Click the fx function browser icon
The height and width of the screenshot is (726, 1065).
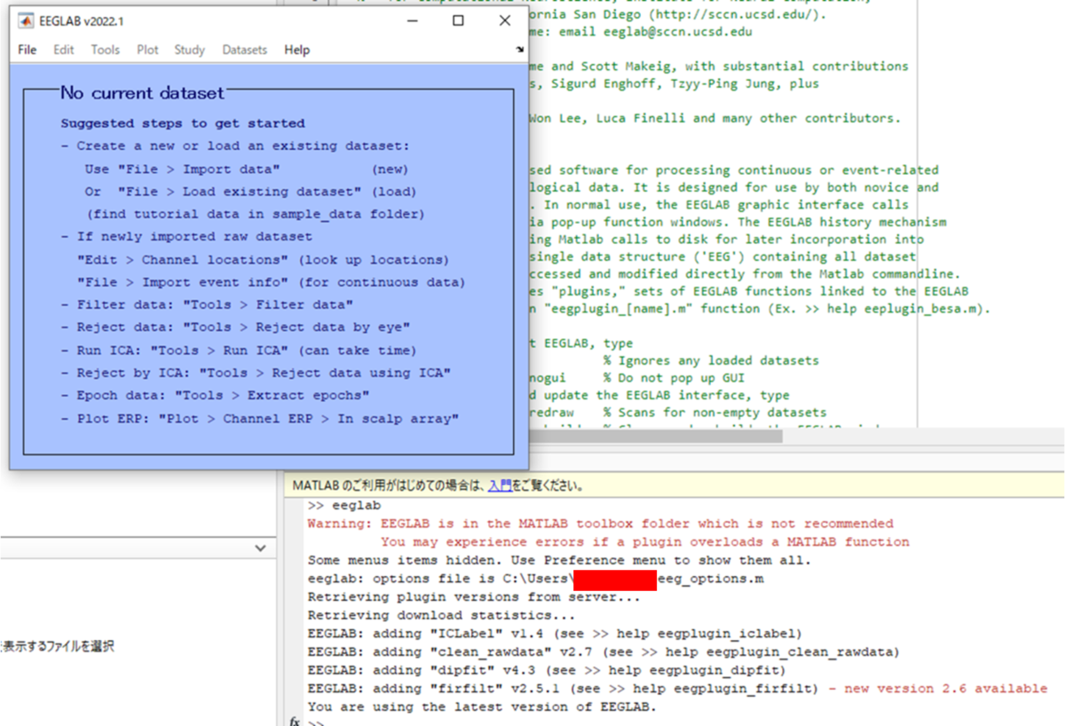[295, 722]
